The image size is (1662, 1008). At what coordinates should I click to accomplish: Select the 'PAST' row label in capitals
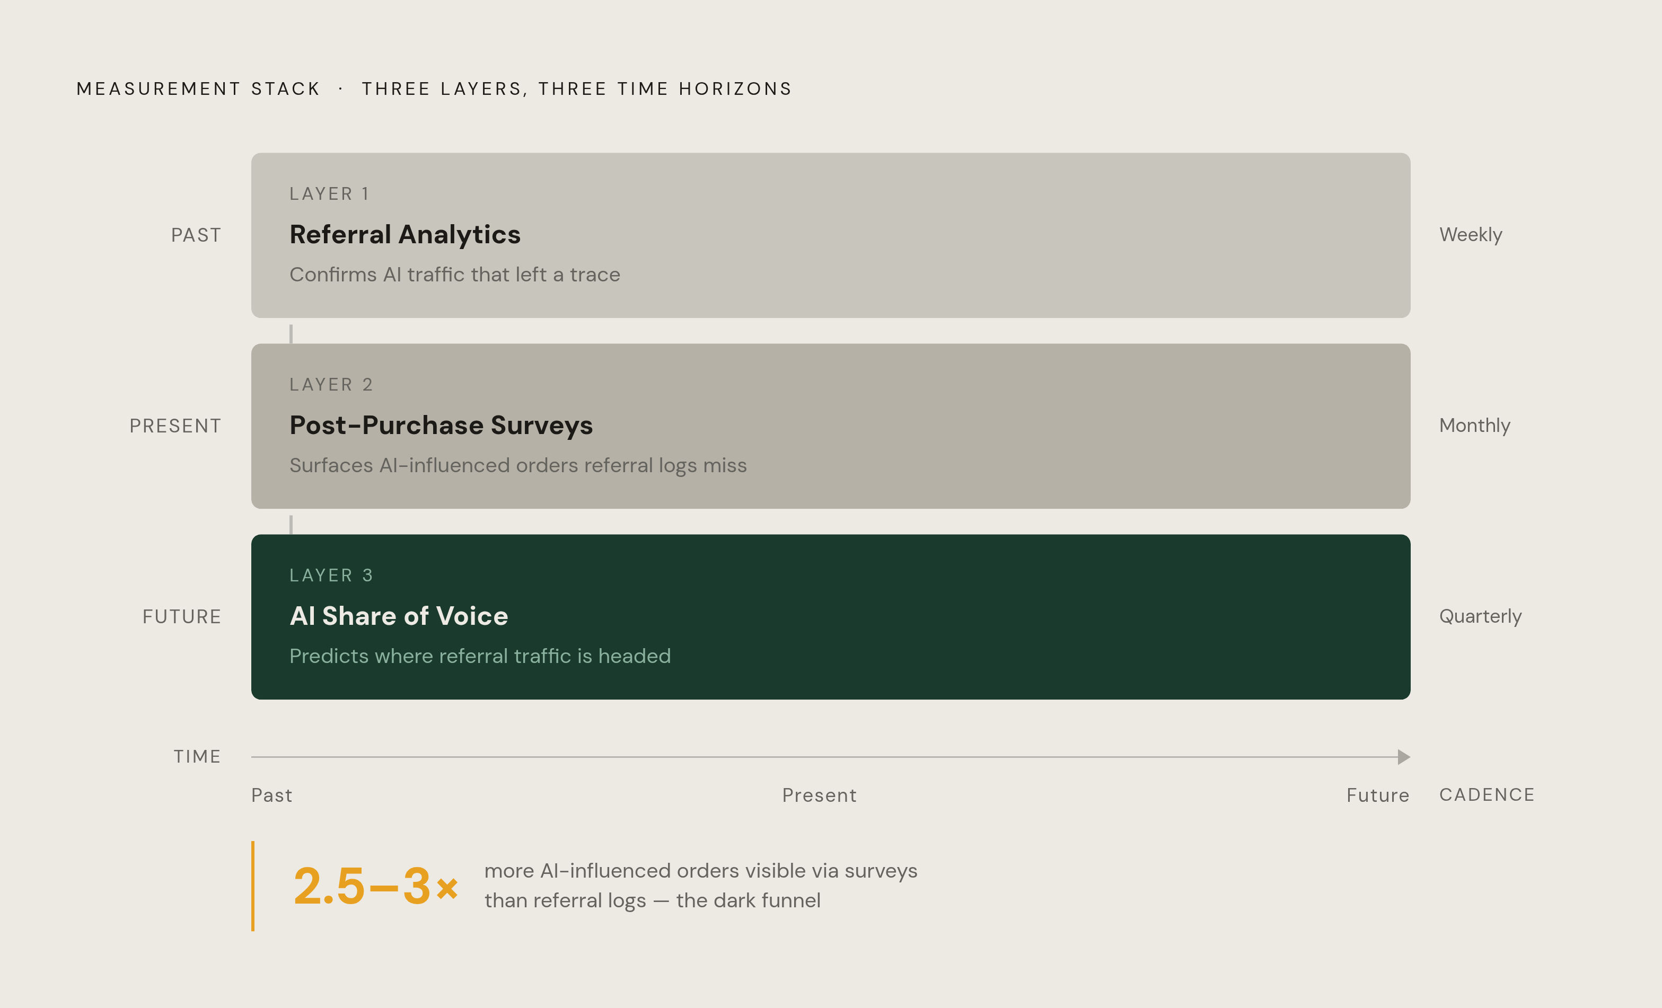pos(196,235)
